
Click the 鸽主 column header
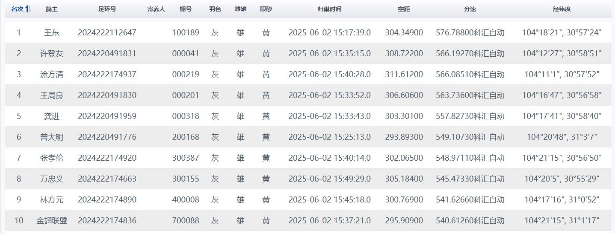52,9
